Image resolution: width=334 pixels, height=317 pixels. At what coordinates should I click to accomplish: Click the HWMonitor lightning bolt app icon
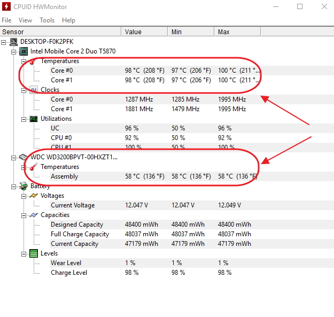coord(6,6)
